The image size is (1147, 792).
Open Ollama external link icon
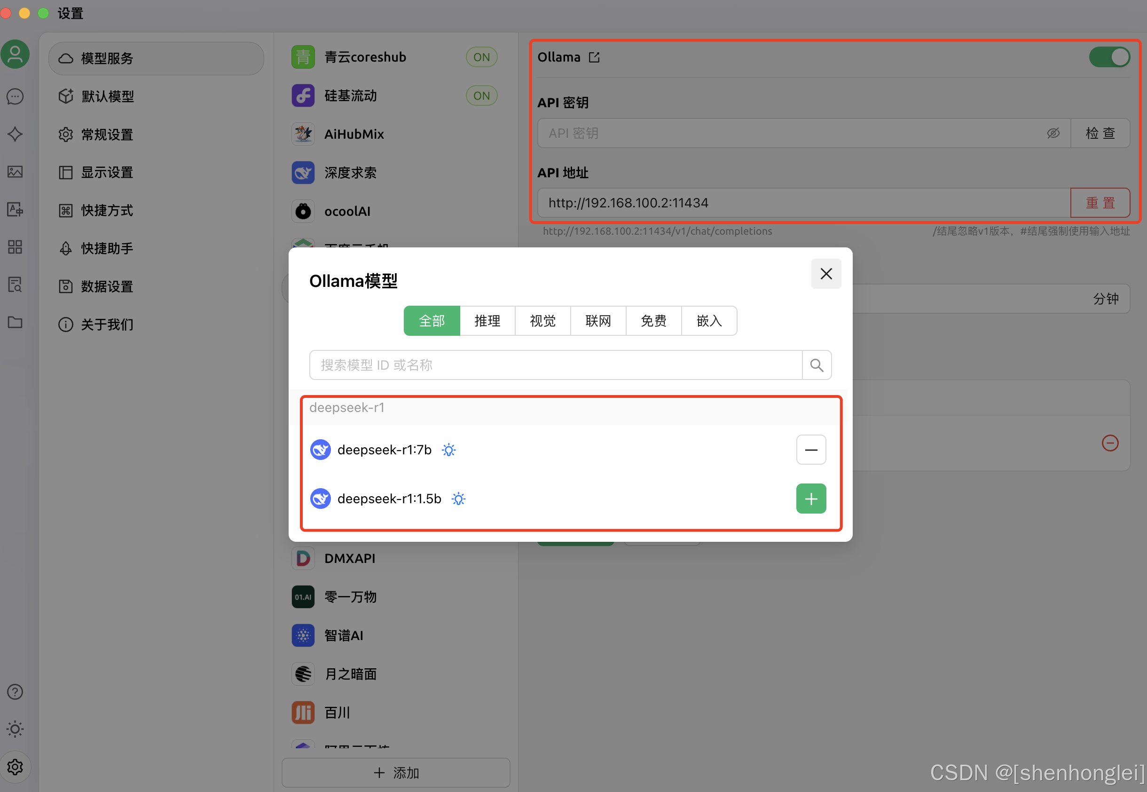point(594,57)
